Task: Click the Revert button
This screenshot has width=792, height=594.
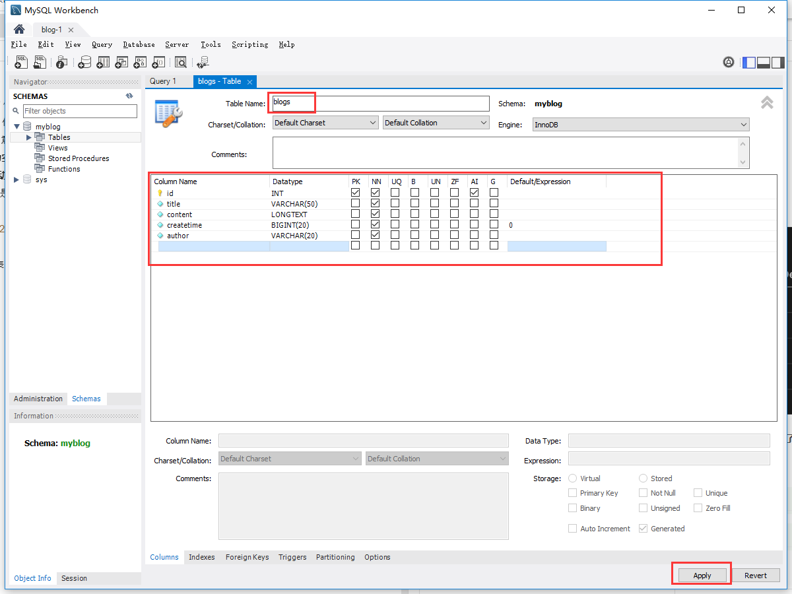Action: 756,576
